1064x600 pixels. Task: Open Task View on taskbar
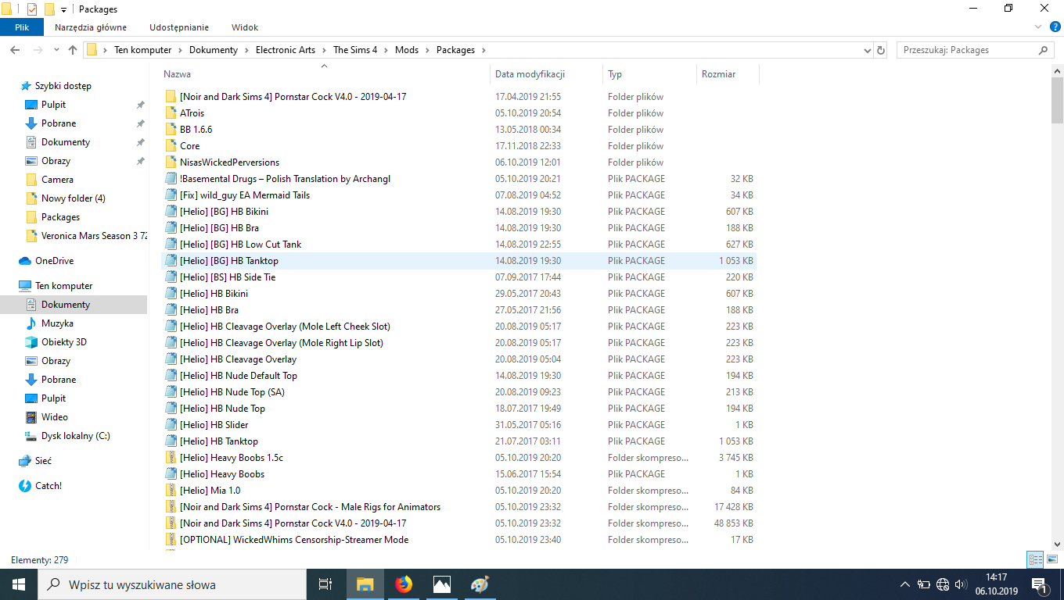coord(325,584)
